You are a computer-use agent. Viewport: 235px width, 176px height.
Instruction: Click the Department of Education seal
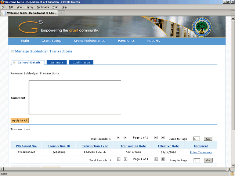202,27
